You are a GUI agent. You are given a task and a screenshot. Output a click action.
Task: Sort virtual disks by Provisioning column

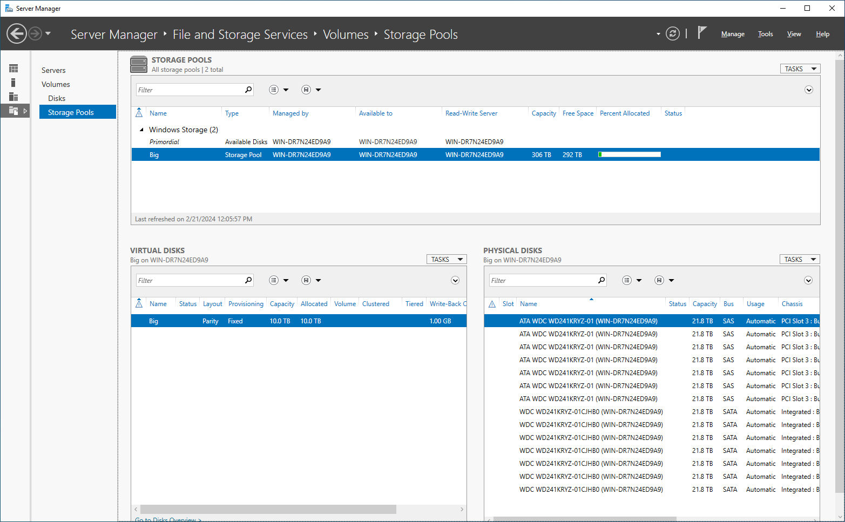[246, 304]
